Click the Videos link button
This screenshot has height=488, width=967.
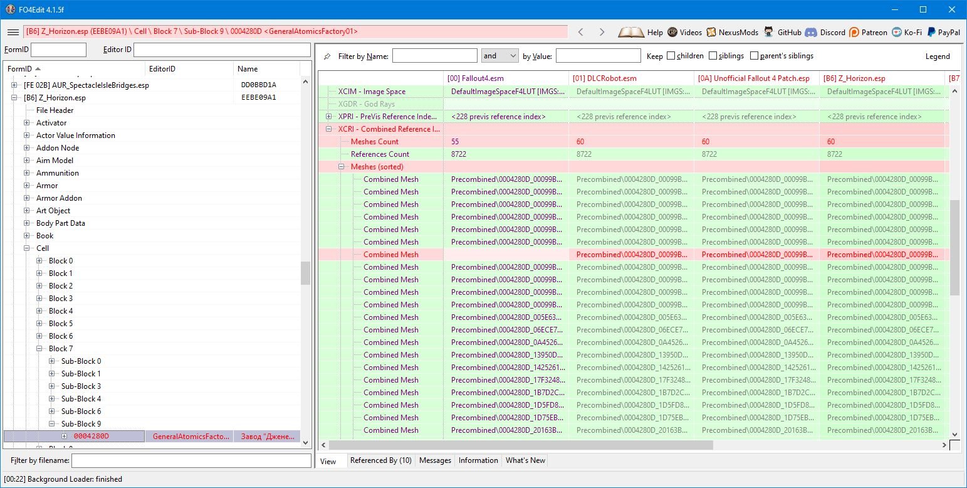684,32
